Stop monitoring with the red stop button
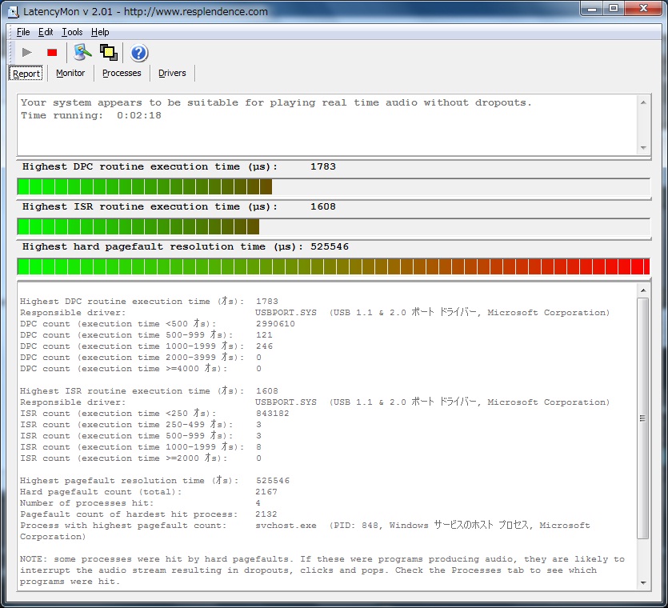 coord(52,53)
